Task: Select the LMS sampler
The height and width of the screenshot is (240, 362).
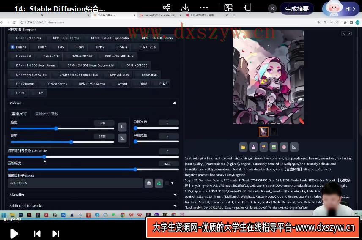Action: [x=59, y=47]
